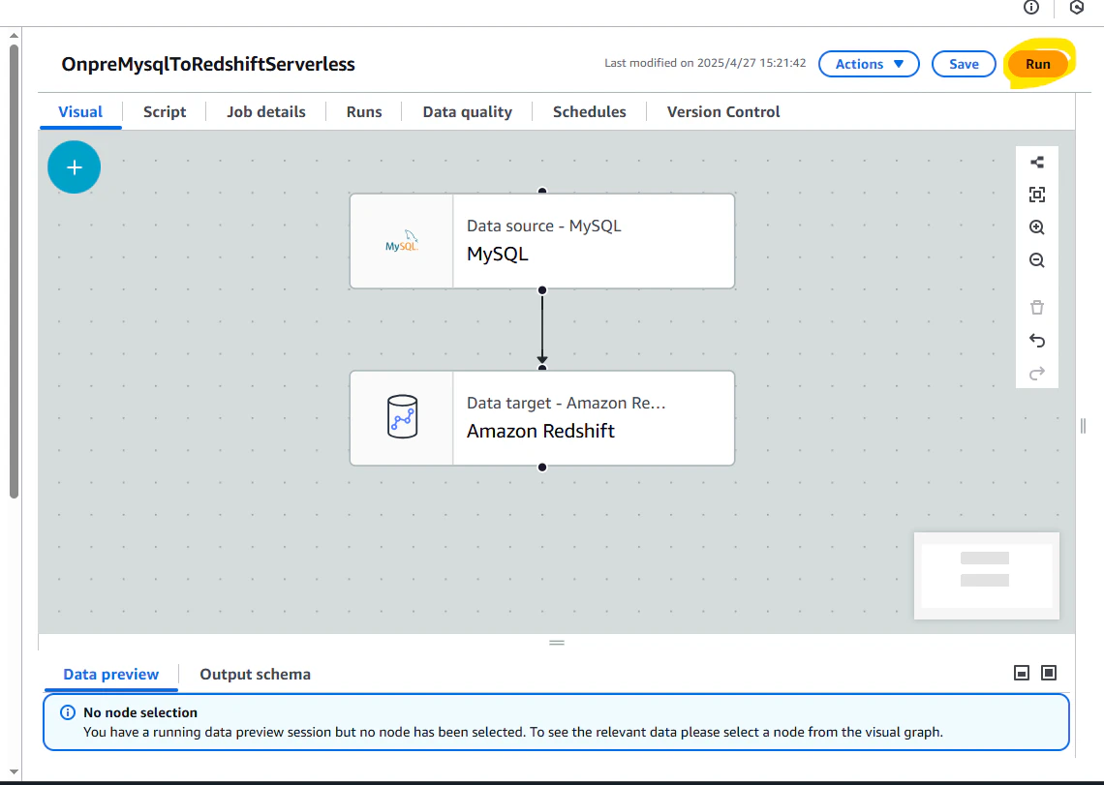Click the info circle icon at top right
The width and height of the screenshot is (1104, 785).
[x=1031, y=7]
